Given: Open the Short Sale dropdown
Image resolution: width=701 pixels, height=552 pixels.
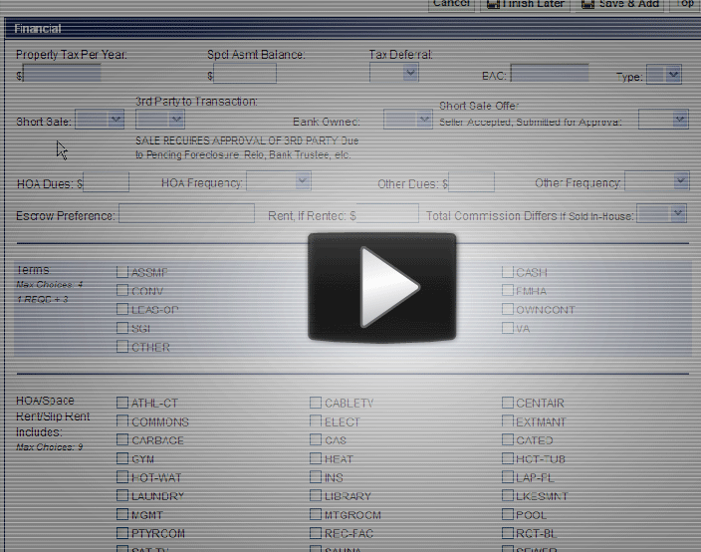Looking at the screenshot, I should 100,120.
